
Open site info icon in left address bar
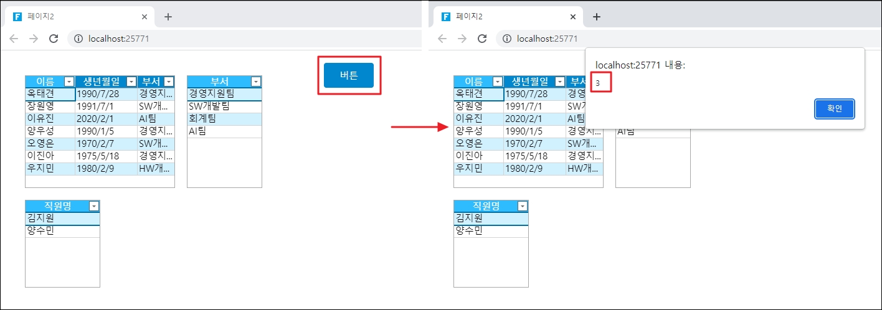[x=78, y=39]
